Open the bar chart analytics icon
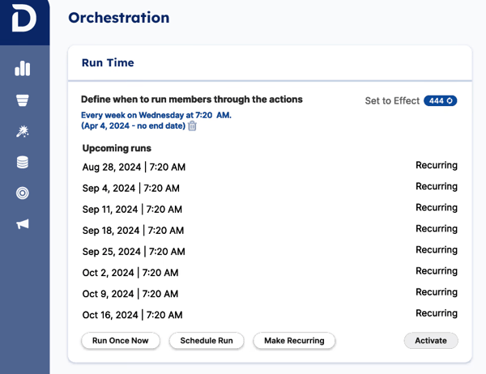The image size is (486, 374). (23, 69)
